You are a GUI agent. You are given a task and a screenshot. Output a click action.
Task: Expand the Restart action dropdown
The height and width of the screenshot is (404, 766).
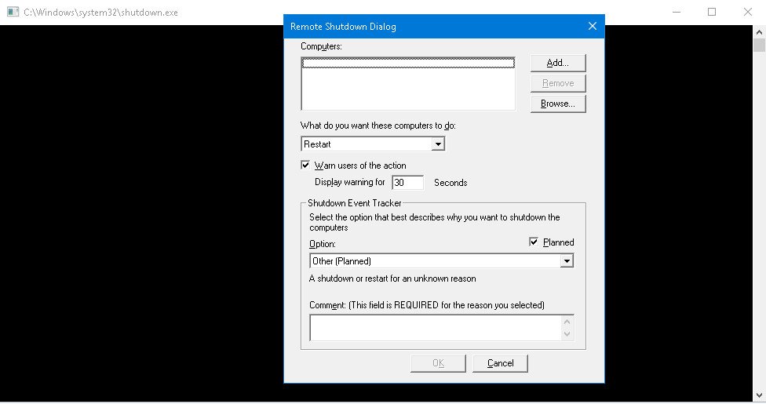pyautogui.click(x=438, y=144)
